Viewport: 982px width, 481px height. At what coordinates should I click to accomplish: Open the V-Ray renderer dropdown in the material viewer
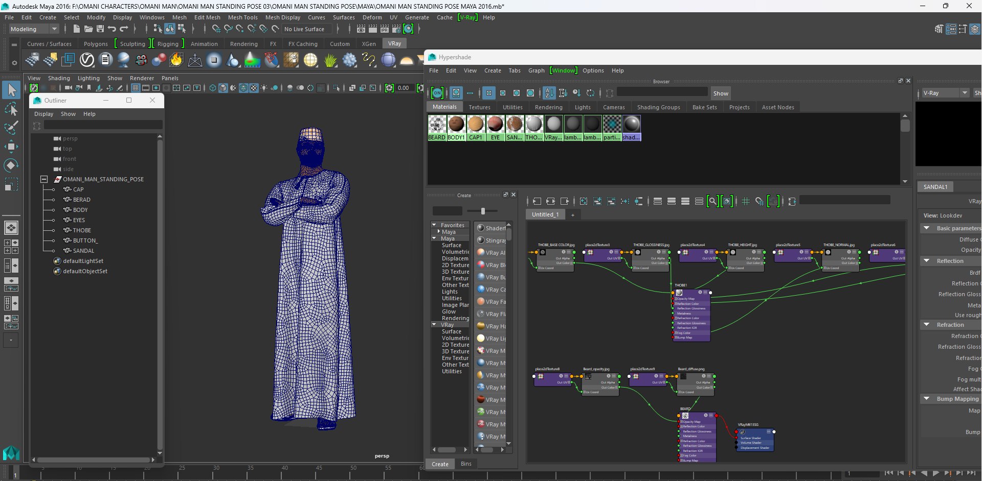pyautogui.click(x=946, y=93)
